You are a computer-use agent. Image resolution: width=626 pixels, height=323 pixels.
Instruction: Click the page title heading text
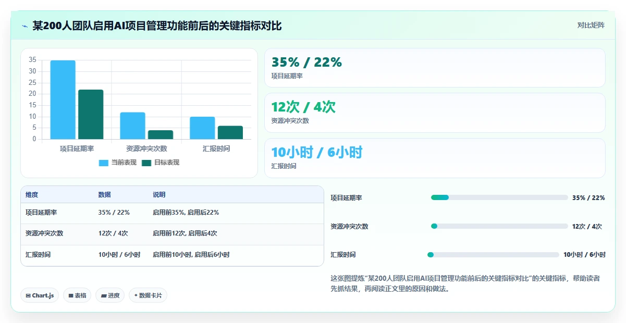[x=157, y=26]
